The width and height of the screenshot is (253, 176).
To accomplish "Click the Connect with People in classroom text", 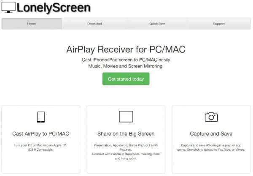I will [126, 156].
